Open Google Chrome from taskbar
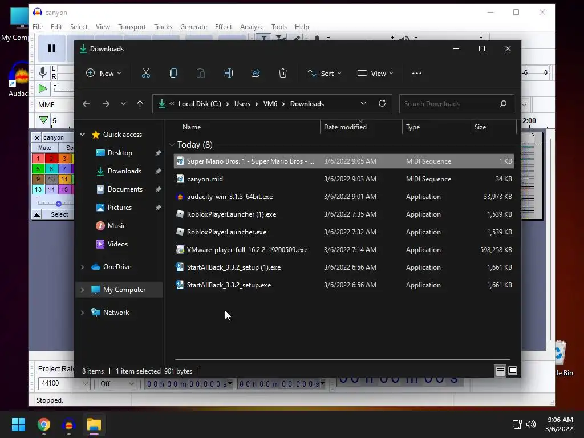This screenshot has height=438, width=584. (x=44, y=424)
